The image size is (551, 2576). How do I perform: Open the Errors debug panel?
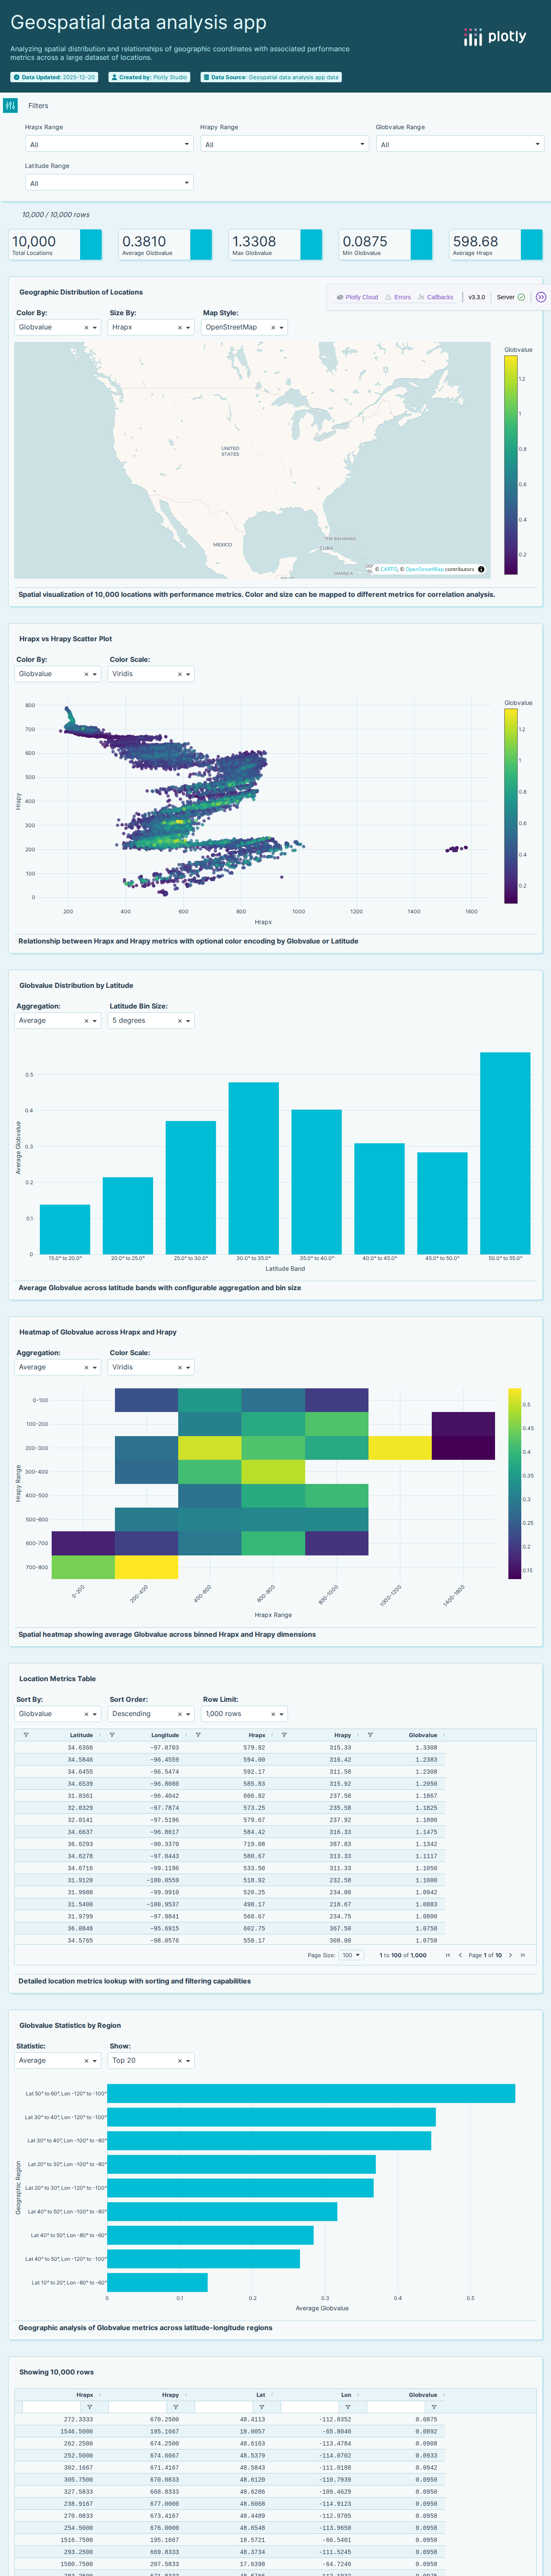click(x=398, y=297)
